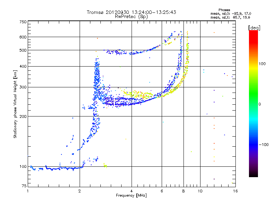Screen dimensions: 277x208
Task: Click the x-axis label '16'
Action: 235,191
